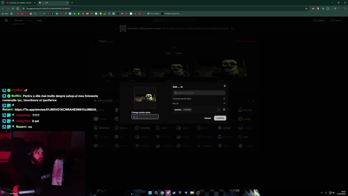Click the Upload button in 7TV header

pyautogui.click(x=319, y=20)
